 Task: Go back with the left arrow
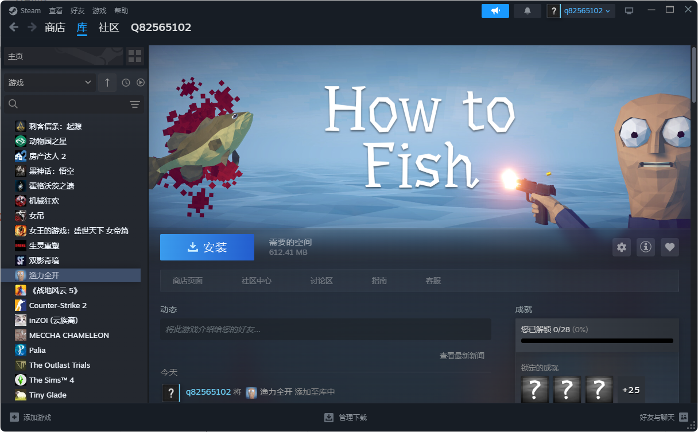click(14, 27)
